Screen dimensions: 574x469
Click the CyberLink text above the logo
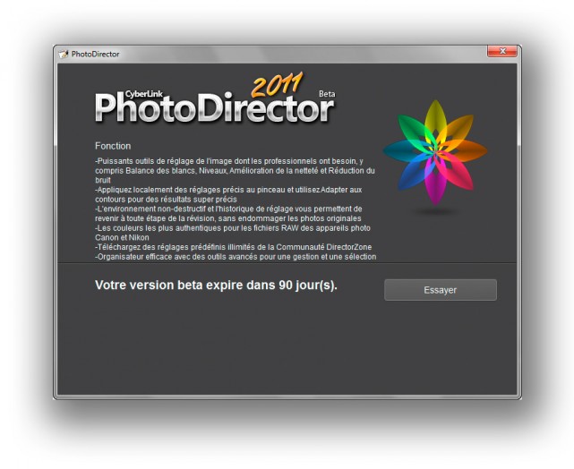point(143,94)
